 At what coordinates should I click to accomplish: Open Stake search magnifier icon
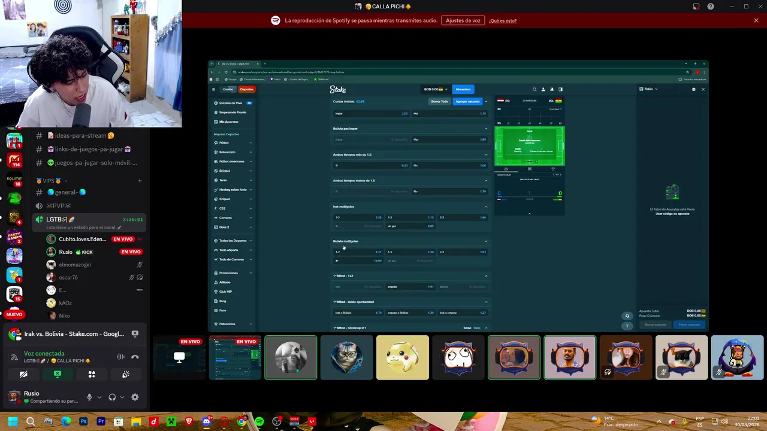[x=535, y=89]
